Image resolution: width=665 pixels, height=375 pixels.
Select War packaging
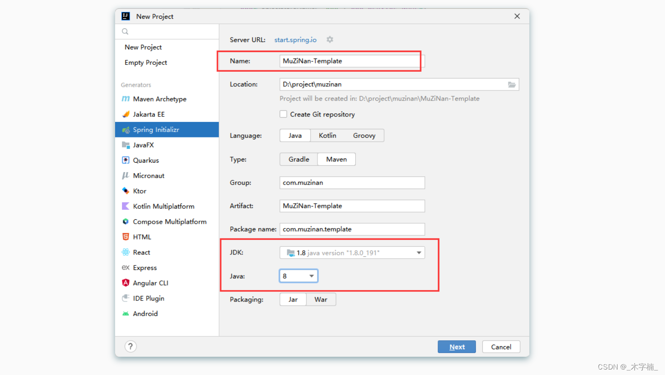click(x=321, y=300)
